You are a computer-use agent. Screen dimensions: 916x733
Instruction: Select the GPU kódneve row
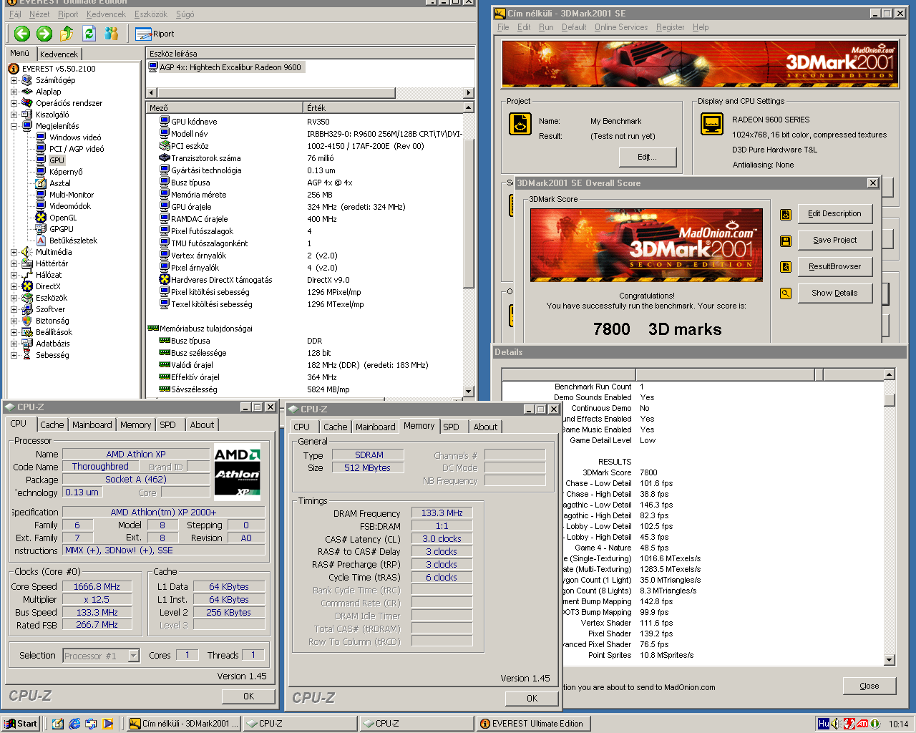tap(305, 122)
